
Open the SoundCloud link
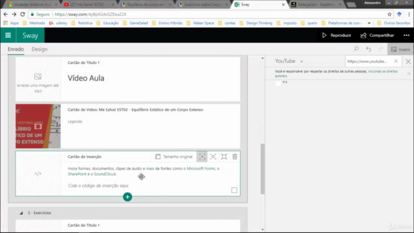coord(105,174)
